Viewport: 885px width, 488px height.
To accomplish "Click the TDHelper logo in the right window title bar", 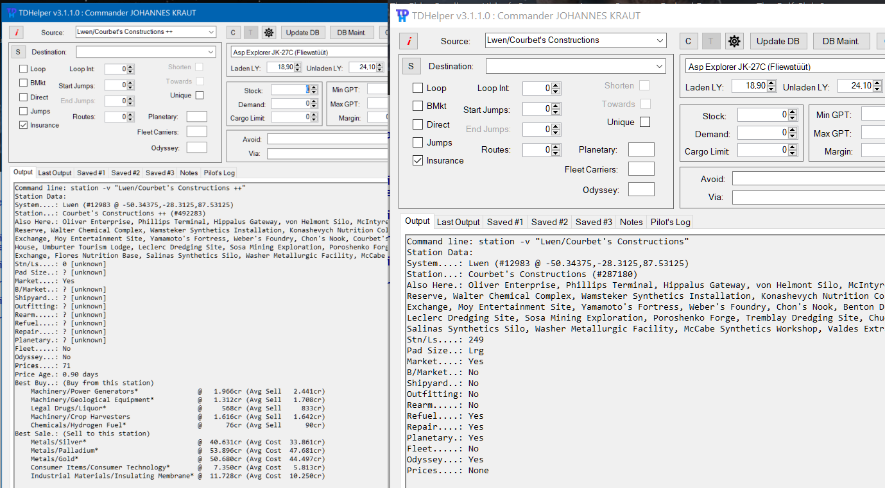I will (402, 15).
